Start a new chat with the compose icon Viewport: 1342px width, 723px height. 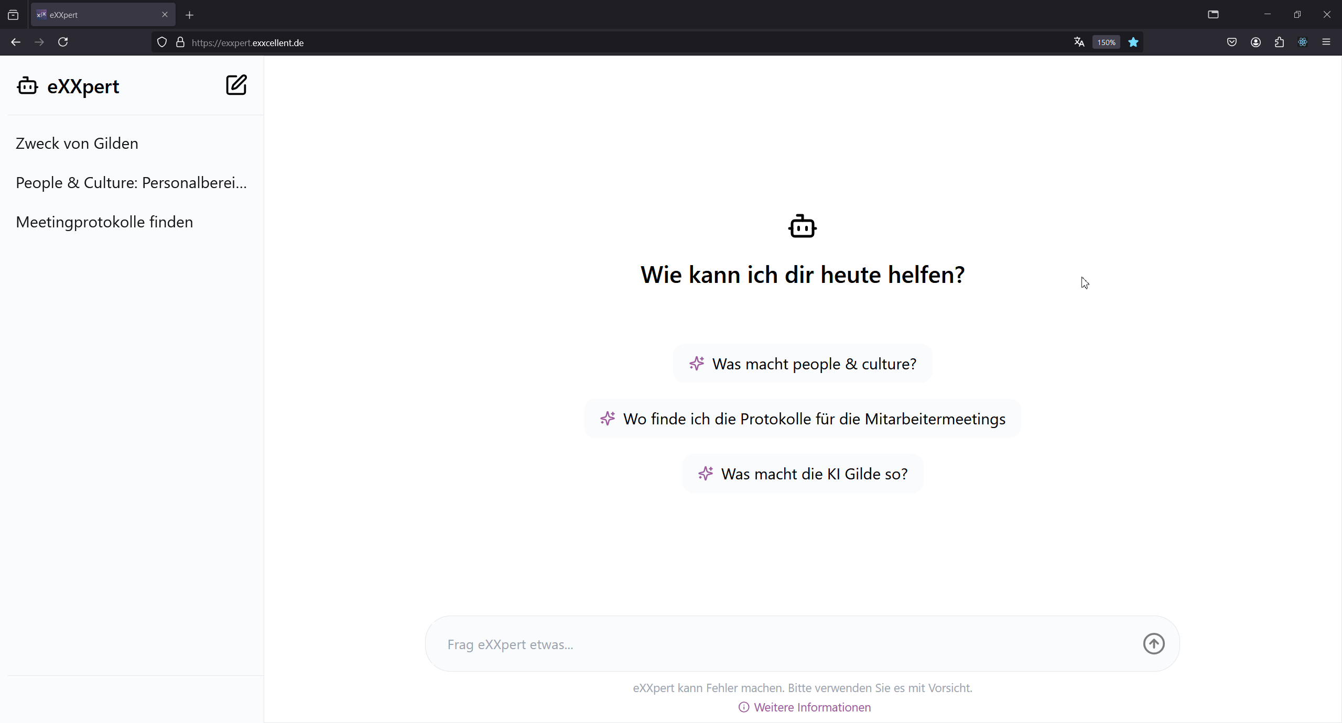(x=236, y=85)
